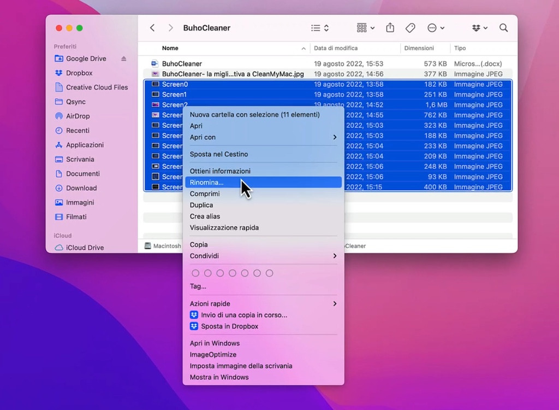Click the '19 agosto 2022, 14:56' date cell
The height and width of the screenshot is (410, 559).
coord(349,74)
